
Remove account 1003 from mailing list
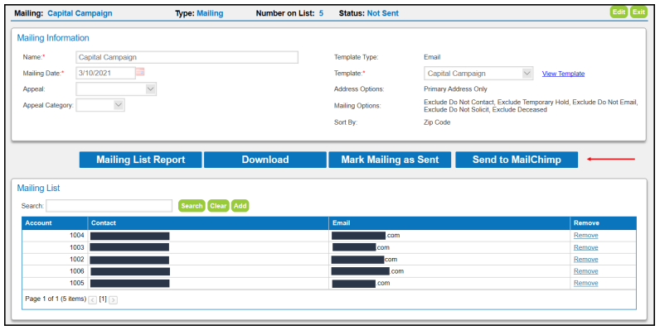pos(586,247)
